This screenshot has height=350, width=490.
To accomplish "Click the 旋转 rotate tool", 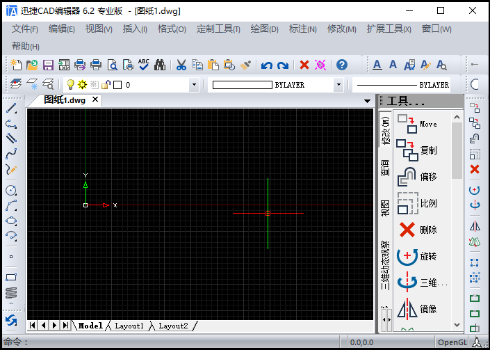I will coord(418,256).
